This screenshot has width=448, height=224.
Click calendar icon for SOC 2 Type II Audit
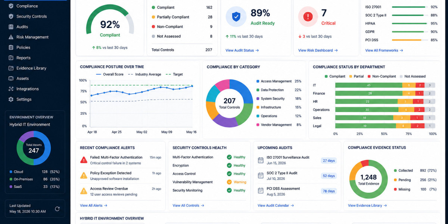tap(261, 175)
